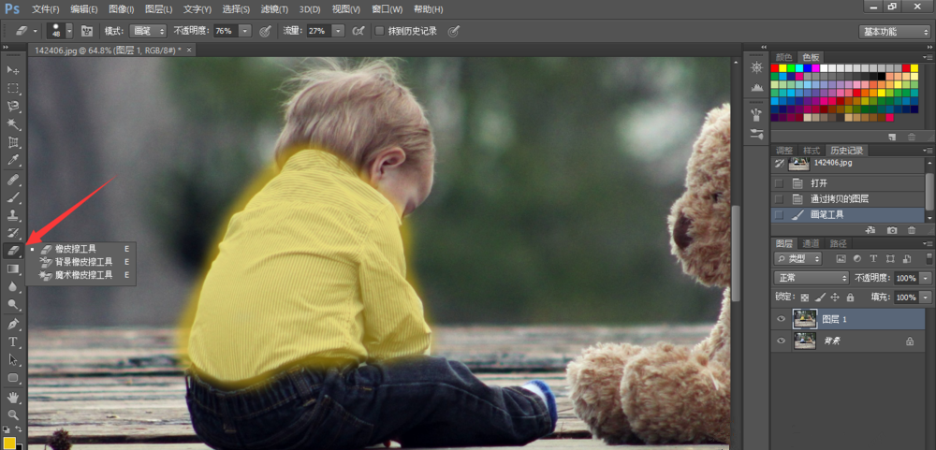Select the Clone Stamp tool

click(x=12, y=215)
